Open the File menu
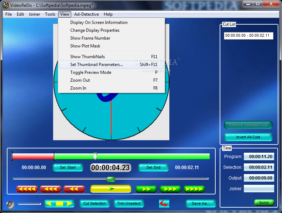This screenshot has height=213, width=282. point(9,14)
